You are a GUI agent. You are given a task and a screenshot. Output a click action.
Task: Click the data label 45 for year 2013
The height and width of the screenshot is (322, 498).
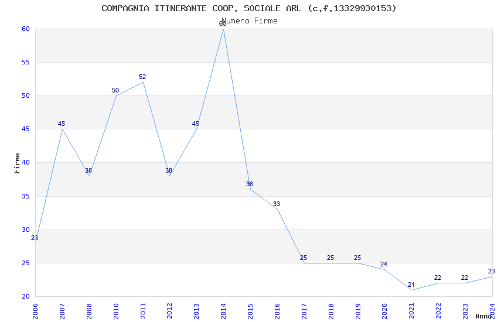point(196,124)
